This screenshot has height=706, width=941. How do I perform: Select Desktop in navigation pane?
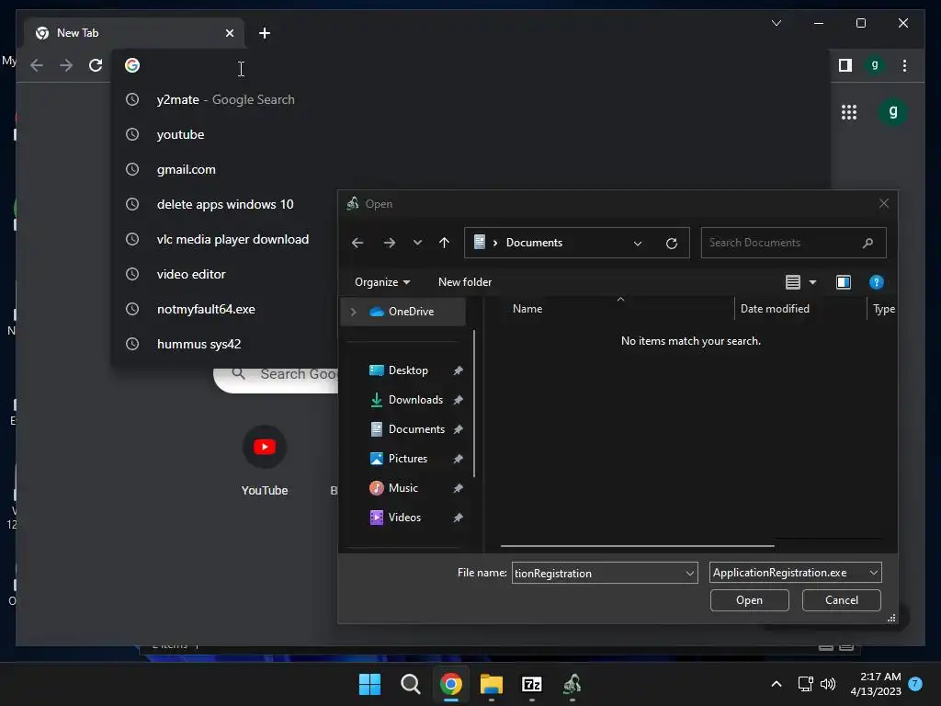[x=408, y=370]
